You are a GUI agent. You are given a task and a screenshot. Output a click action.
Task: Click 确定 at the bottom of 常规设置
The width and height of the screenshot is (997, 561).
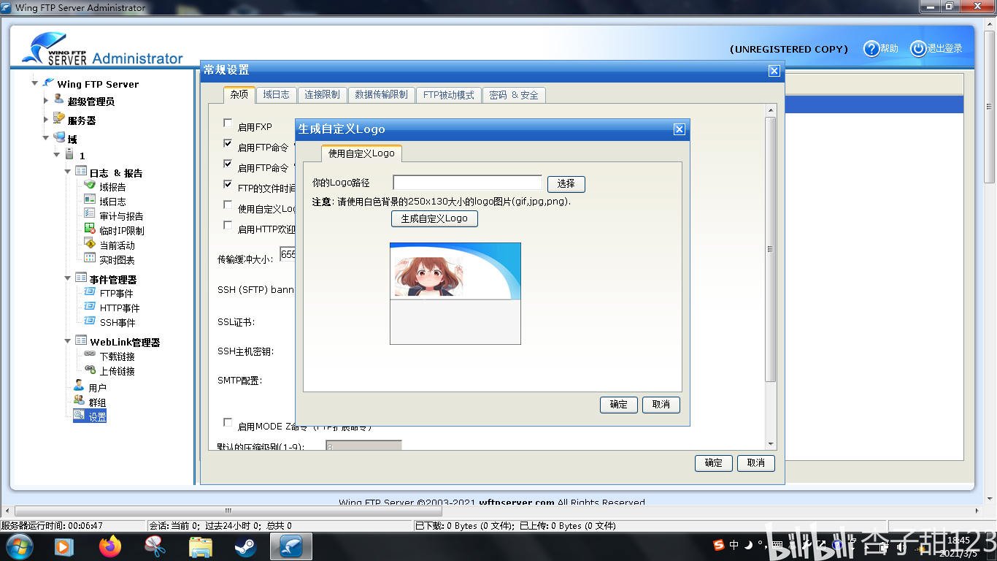point(714,462)
